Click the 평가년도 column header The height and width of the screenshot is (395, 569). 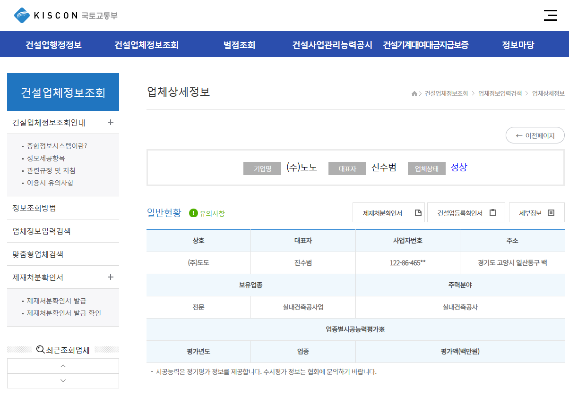198,352
